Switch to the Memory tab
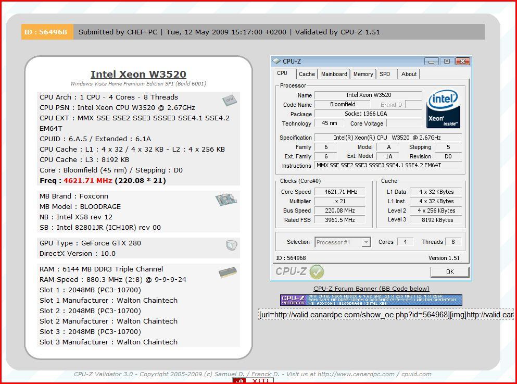517x384 pixels. point(363,74)
